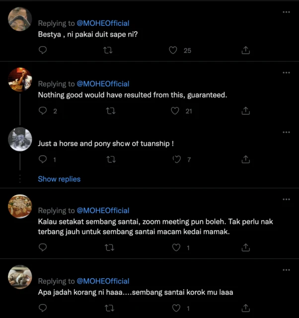This screenshot has height=318, width=299.
Task: Retweet the "Bestya, ni pakai duit" tweet
Action: [x=107, y=50]
